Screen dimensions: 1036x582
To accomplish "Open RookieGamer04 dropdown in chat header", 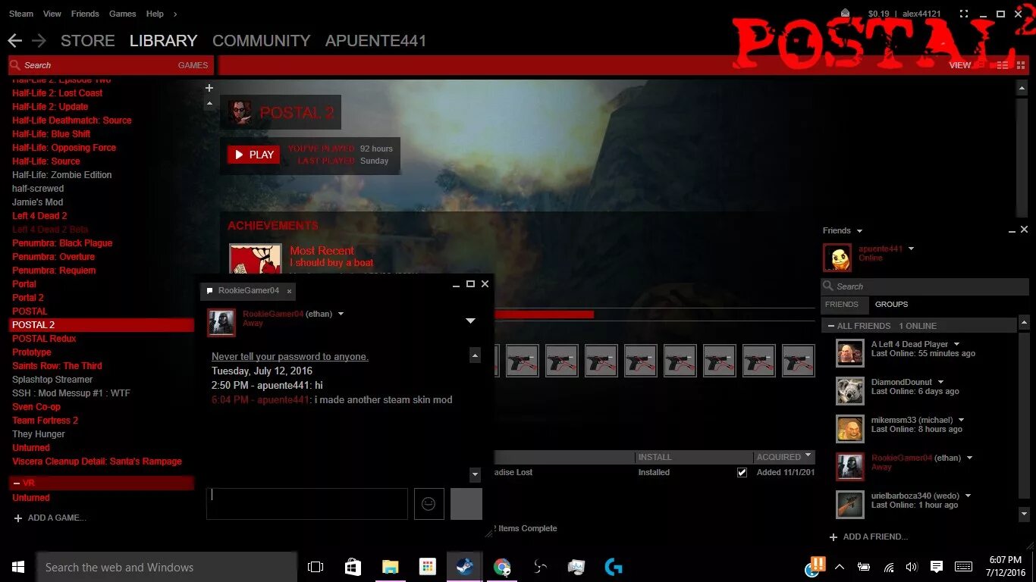I will [x=341, y=314].
